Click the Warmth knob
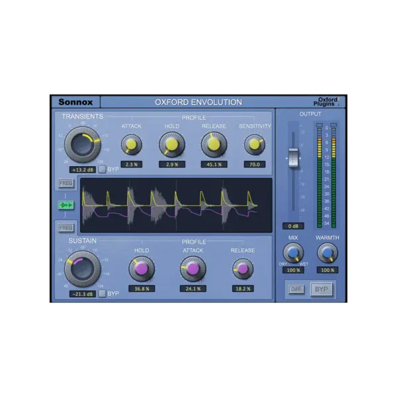Image resolution: width=397 pixels, height=397 pixels. coord(328,253)
